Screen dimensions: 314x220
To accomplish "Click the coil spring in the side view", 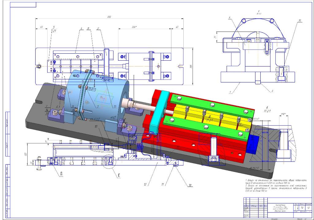I will coord(140,147).
